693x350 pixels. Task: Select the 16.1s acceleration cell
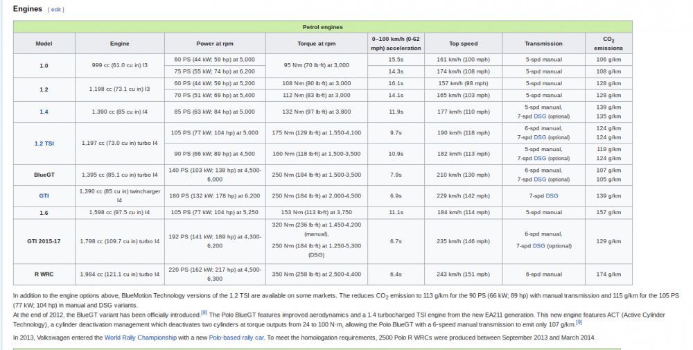[396, 84]
